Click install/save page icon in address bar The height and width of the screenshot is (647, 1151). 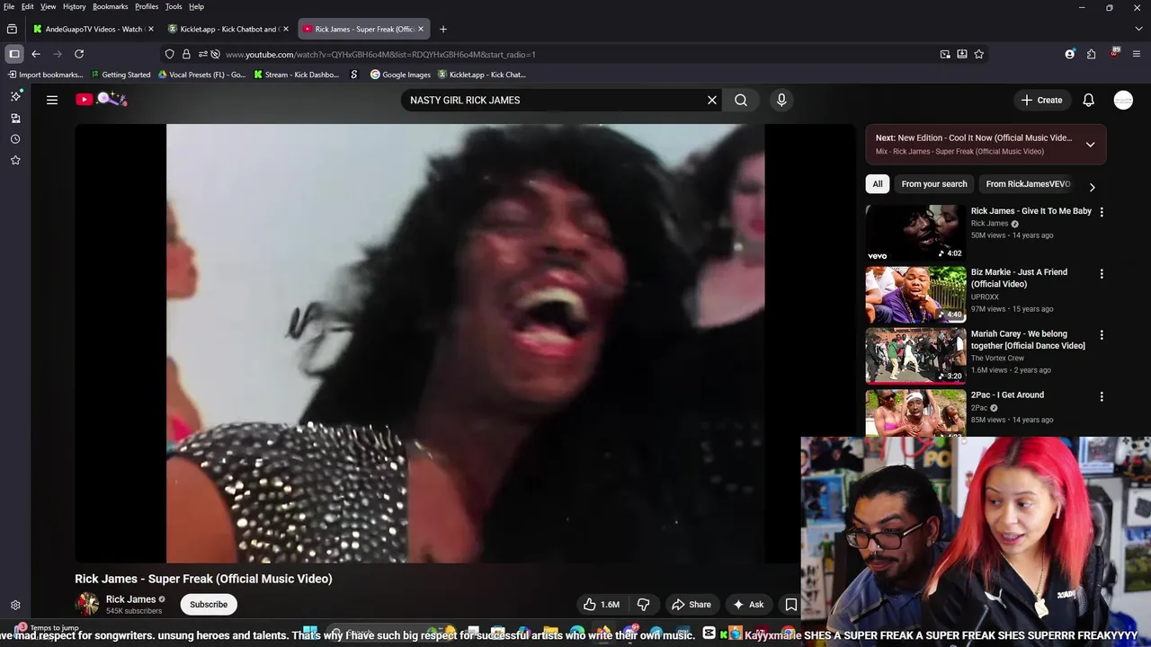click(x=962, y=54)
